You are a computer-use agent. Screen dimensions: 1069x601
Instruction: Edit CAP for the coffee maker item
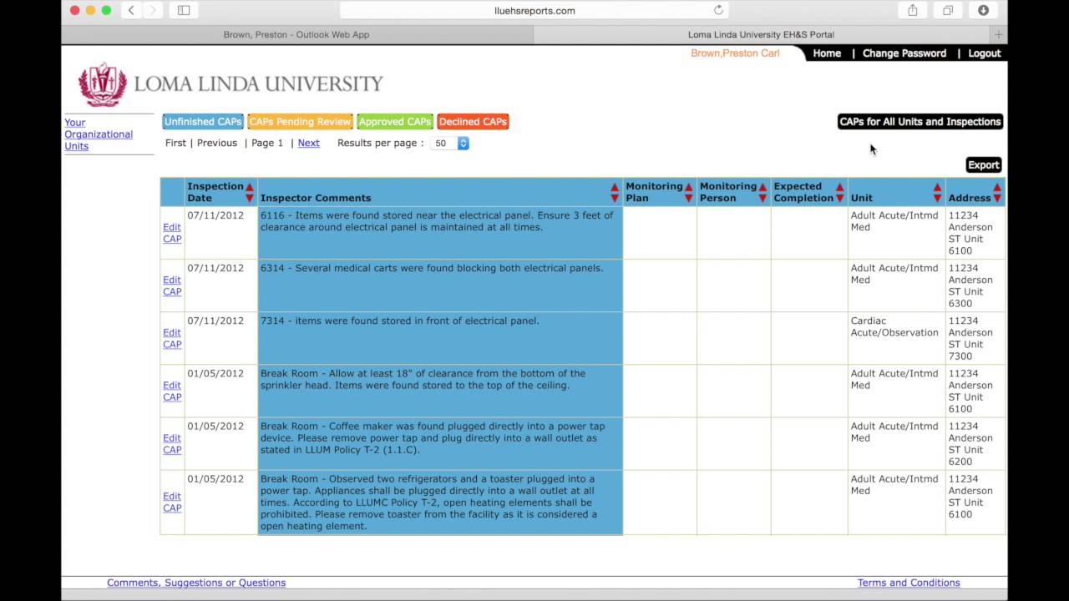(172, 443)
